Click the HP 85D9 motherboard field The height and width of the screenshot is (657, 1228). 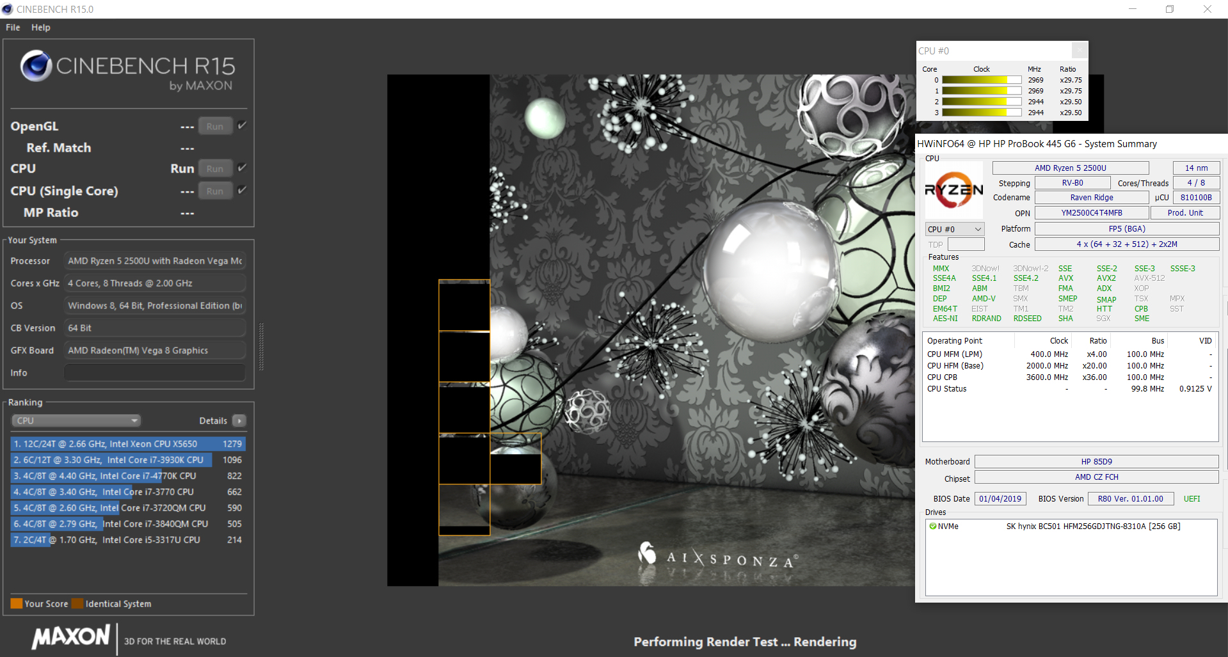coord(1097,461)
